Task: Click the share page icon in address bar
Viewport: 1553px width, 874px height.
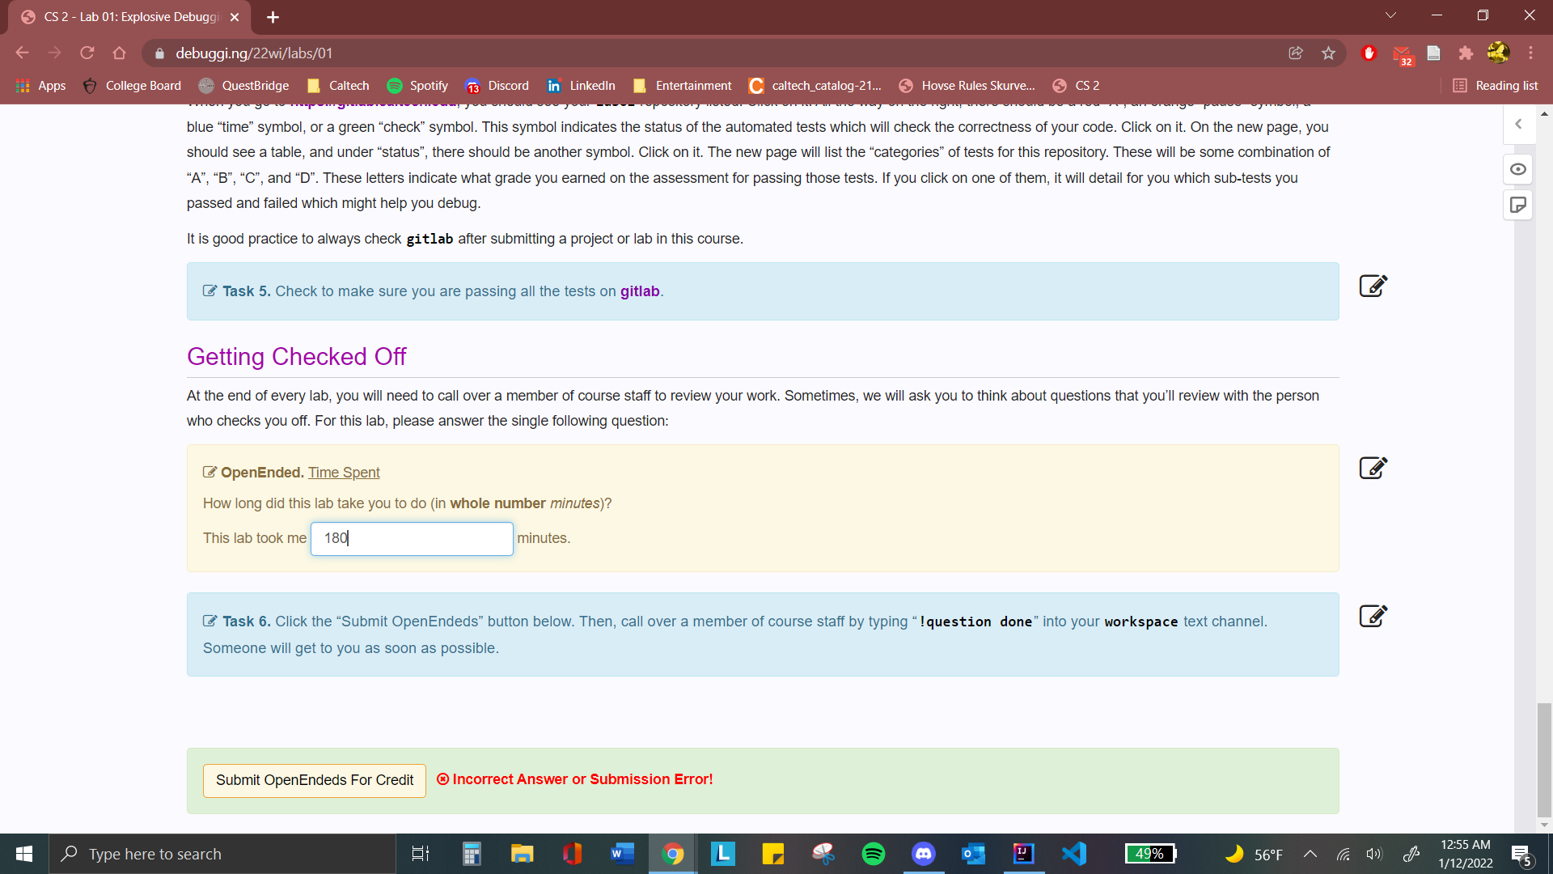Action: [x=1296, y=53]
